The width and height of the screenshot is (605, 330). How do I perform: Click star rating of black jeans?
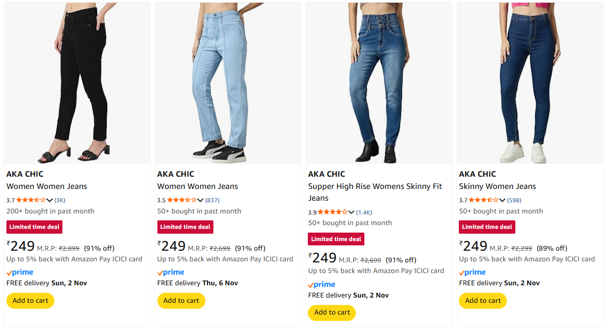(x=31, y=200)
